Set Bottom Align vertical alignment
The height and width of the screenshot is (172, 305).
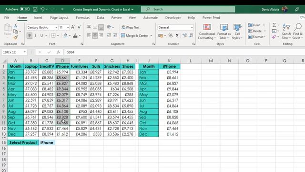click(101, 27)
